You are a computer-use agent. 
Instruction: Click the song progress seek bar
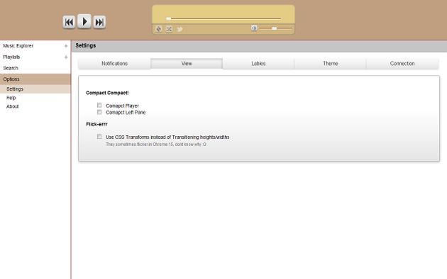223,18
